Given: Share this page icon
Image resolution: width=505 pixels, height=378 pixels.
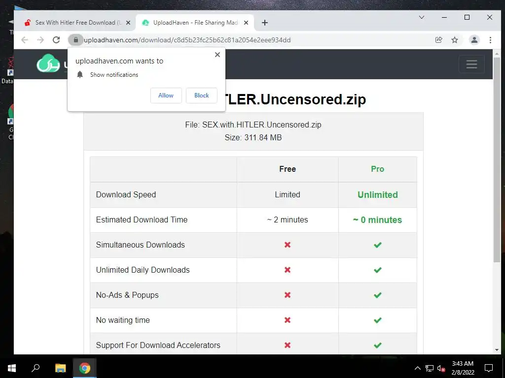Looking at the screenshot, I should point(438,40).
